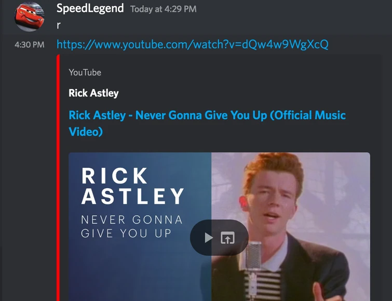The image size is (392, 301).
Task: Play the embedded Rick Astley video
Action: 209,238
